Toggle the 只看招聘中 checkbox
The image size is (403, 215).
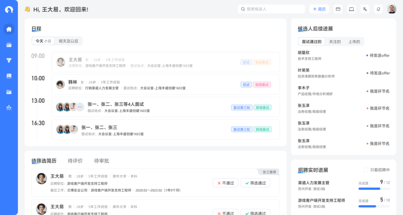365,170
